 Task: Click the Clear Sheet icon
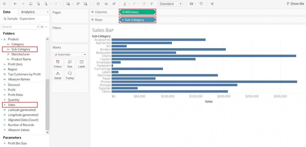tap(85, 4)
